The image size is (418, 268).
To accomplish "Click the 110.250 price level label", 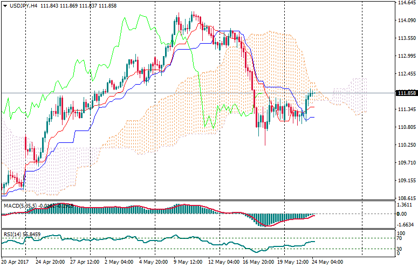I will 406,145.
